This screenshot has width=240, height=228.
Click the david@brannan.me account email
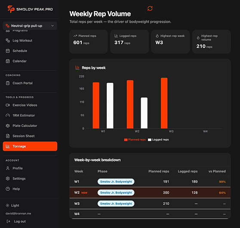tap(18, 213)
